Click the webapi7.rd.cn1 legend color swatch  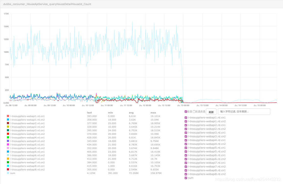coord(8,159)
